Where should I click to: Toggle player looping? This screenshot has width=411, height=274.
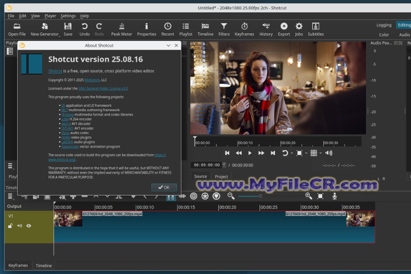tap(285, 153)
